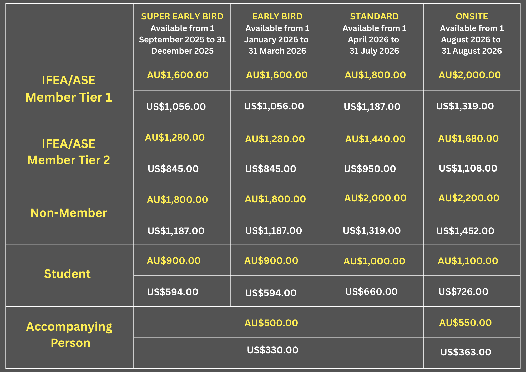The height and width of the screenshot is (372, 526).
Task: Select Student Onsite price US$726.00
Action: pyautogui.click(x=463, y=291)
